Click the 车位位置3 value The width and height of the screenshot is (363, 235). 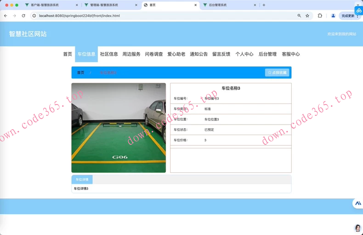[211, 120]
